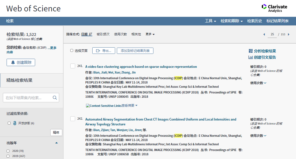296x159 pixels.
Task: Toggle the 选择页面 checkbox
Action: tap(72, 51)
